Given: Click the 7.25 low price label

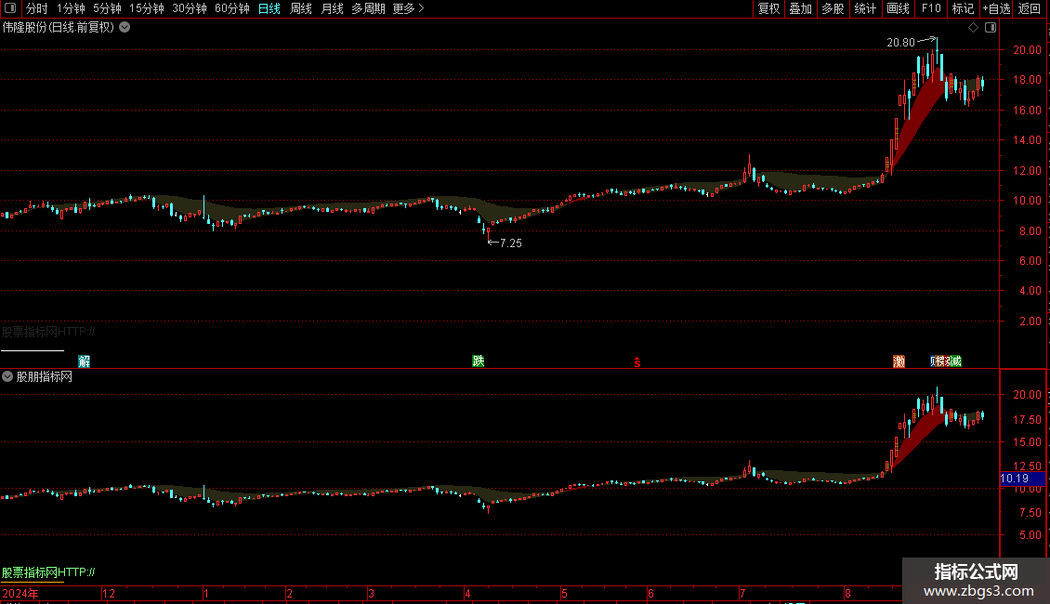Looking at the screenshot, I should (511, 243).
